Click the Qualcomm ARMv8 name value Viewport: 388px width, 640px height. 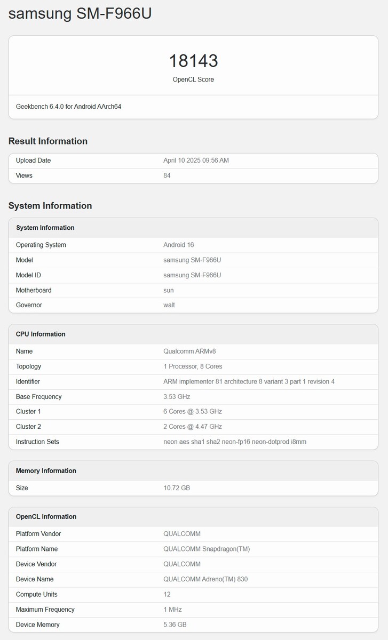pyautogui.click(x=189, y=351)
